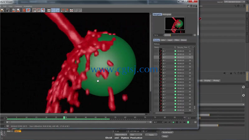249x140 pixels.
Task: Open the Stereo tab
Action: (x=184, y=40)
